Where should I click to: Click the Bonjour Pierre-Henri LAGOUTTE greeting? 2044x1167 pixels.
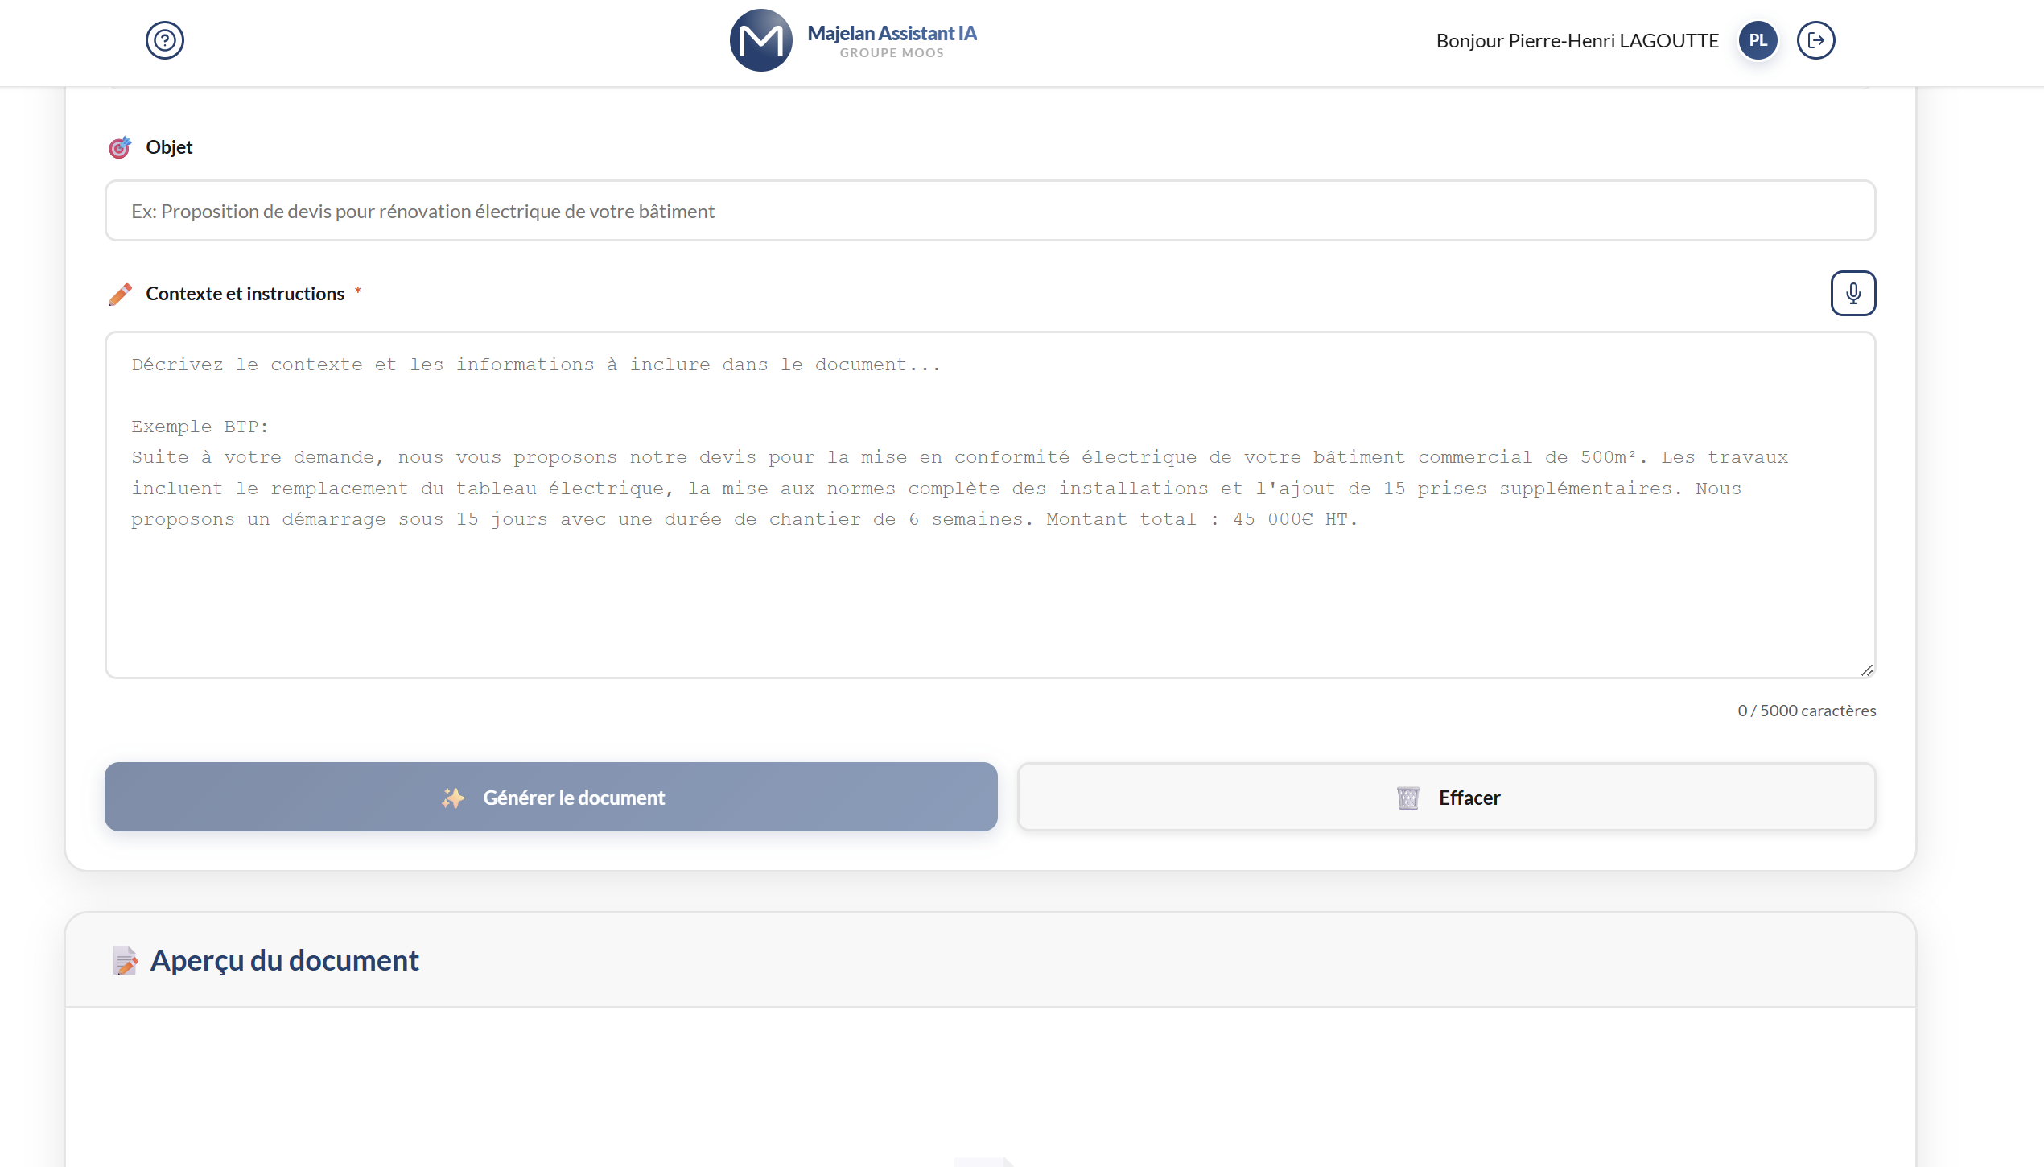click(1577, 40)
